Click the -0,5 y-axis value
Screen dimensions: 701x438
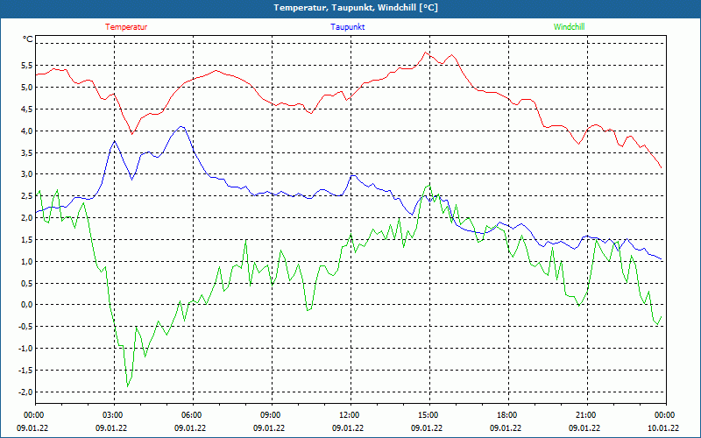(x=26, y=327)
